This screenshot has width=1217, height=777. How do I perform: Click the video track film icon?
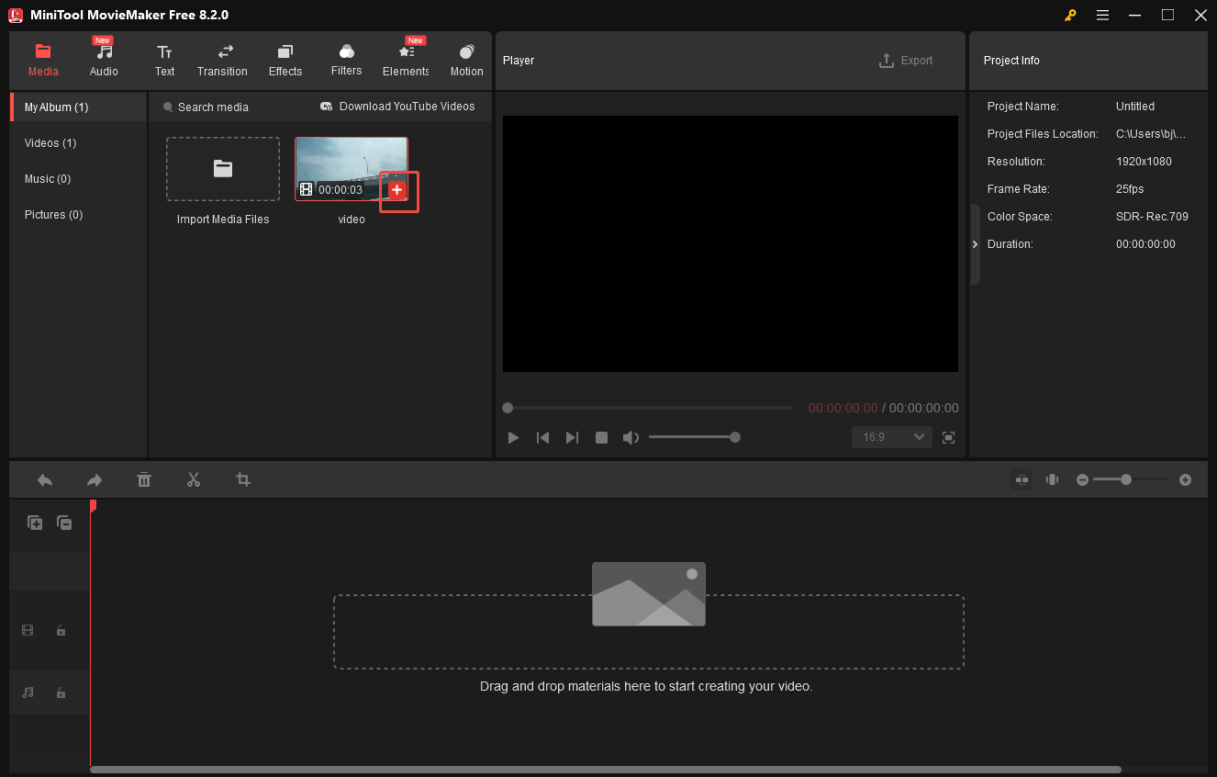(28, 630)
